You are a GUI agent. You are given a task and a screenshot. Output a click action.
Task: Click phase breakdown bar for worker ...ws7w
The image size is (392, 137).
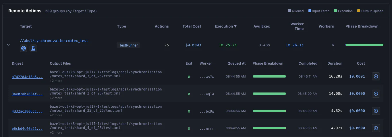[269, 76]
